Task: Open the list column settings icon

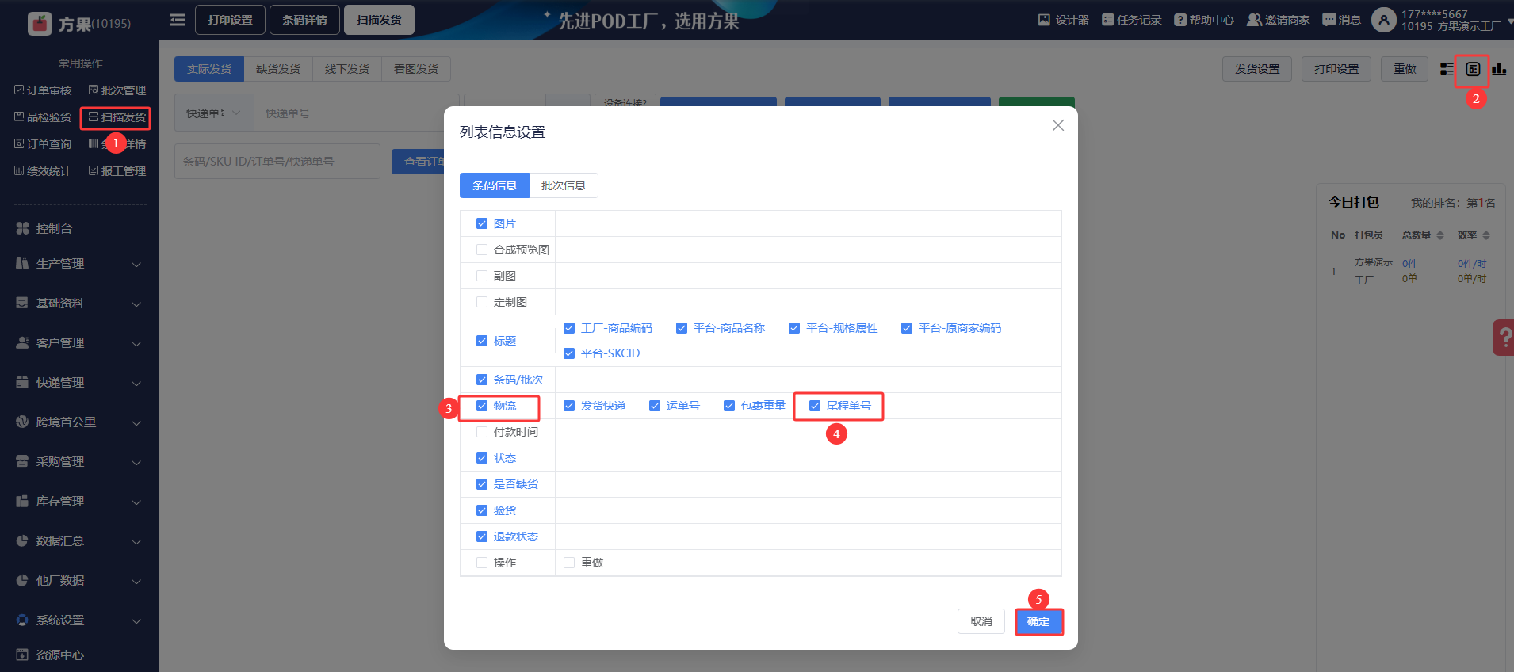Action: coord(1473,69)
